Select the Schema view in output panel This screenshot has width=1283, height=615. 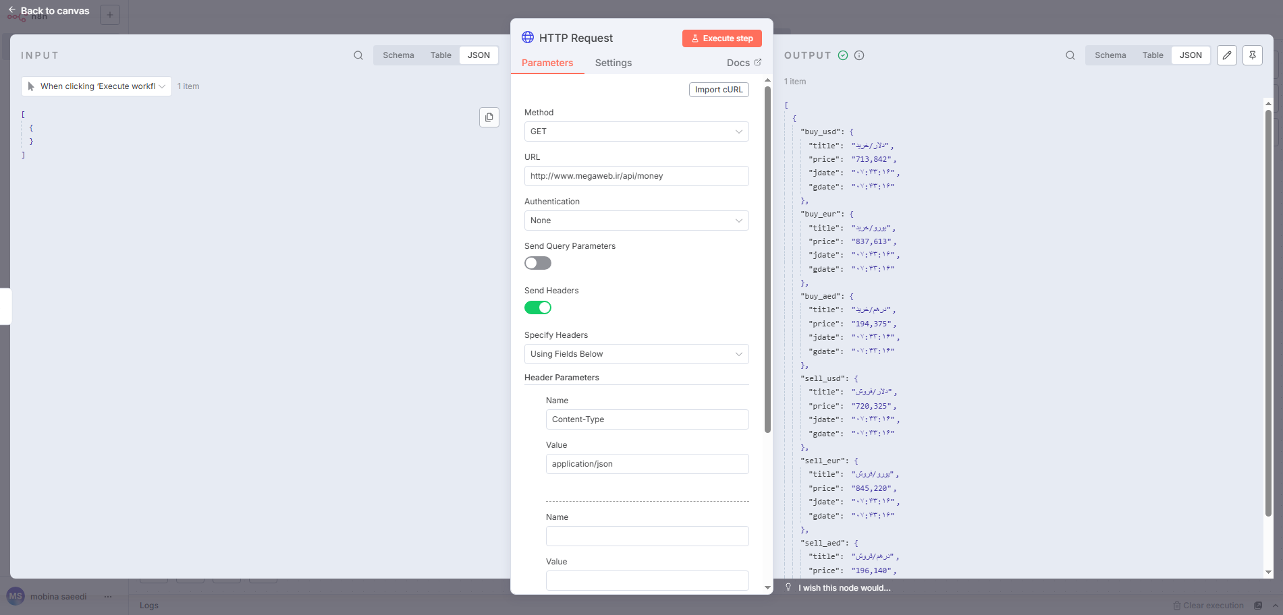point(1110,55)
